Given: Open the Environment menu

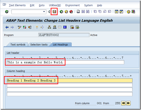Looking at the screenshot, I should pyautogui.click(x=73, y=5).
